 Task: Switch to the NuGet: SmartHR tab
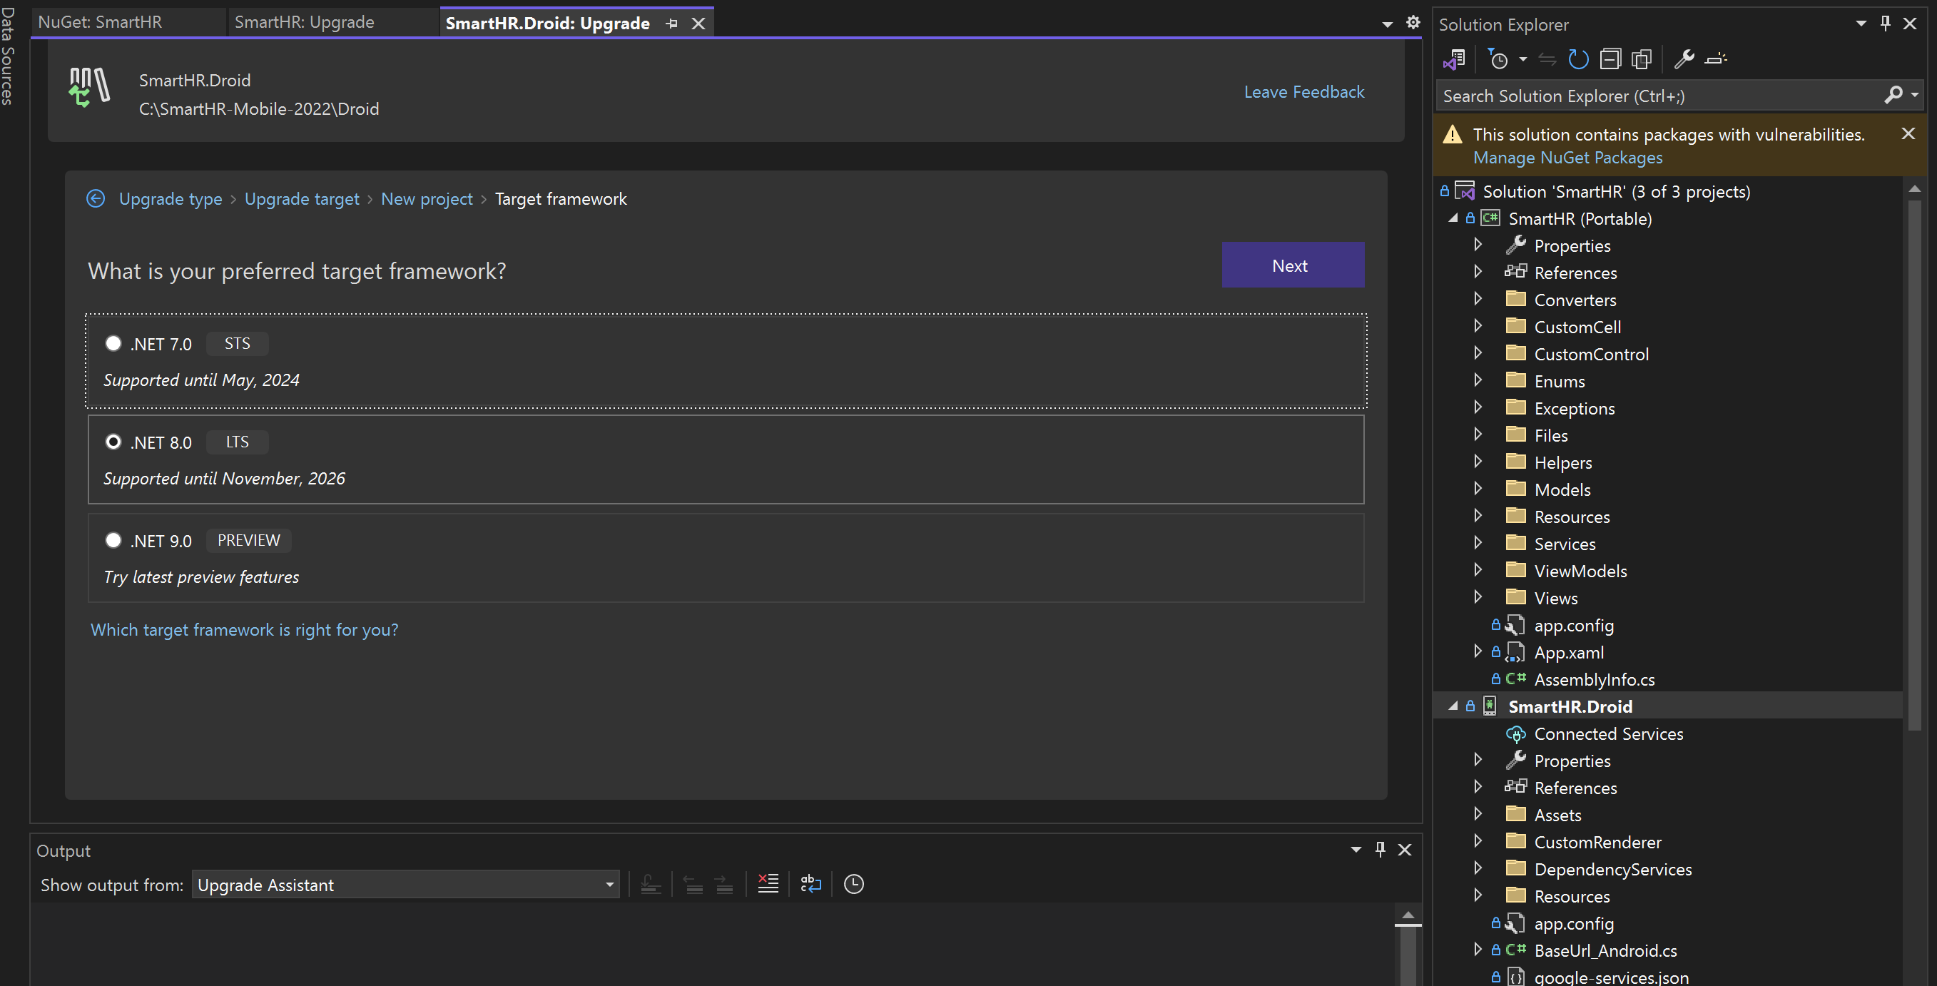(100, 22)
